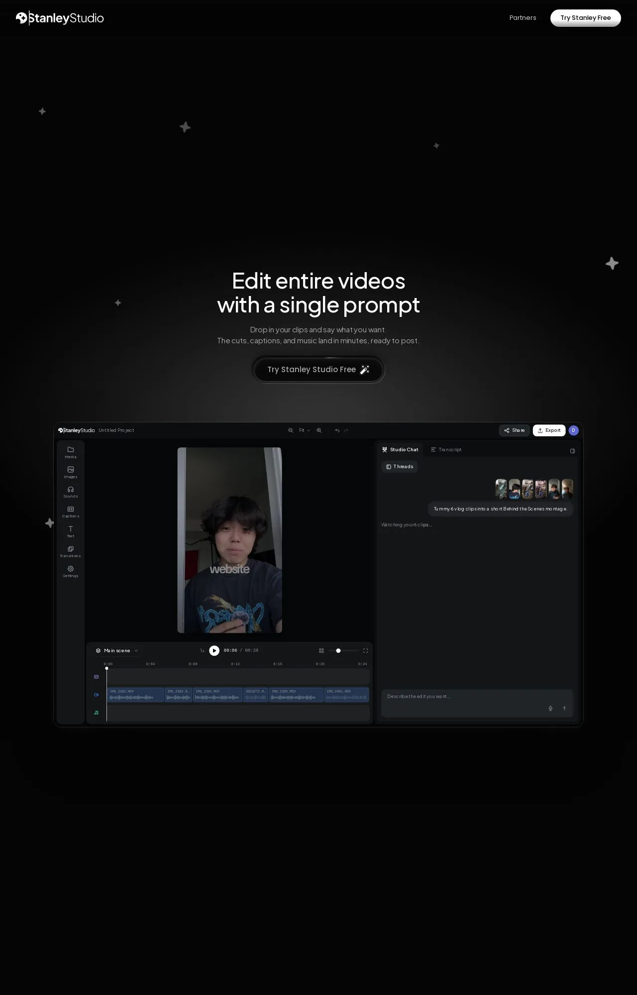
Task: Click the microphone icon in chat input
Action: (550, 708)
